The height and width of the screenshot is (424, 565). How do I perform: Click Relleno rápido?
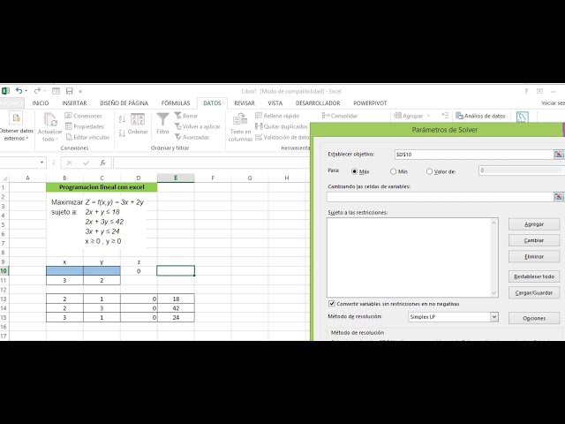coord(277,116)
